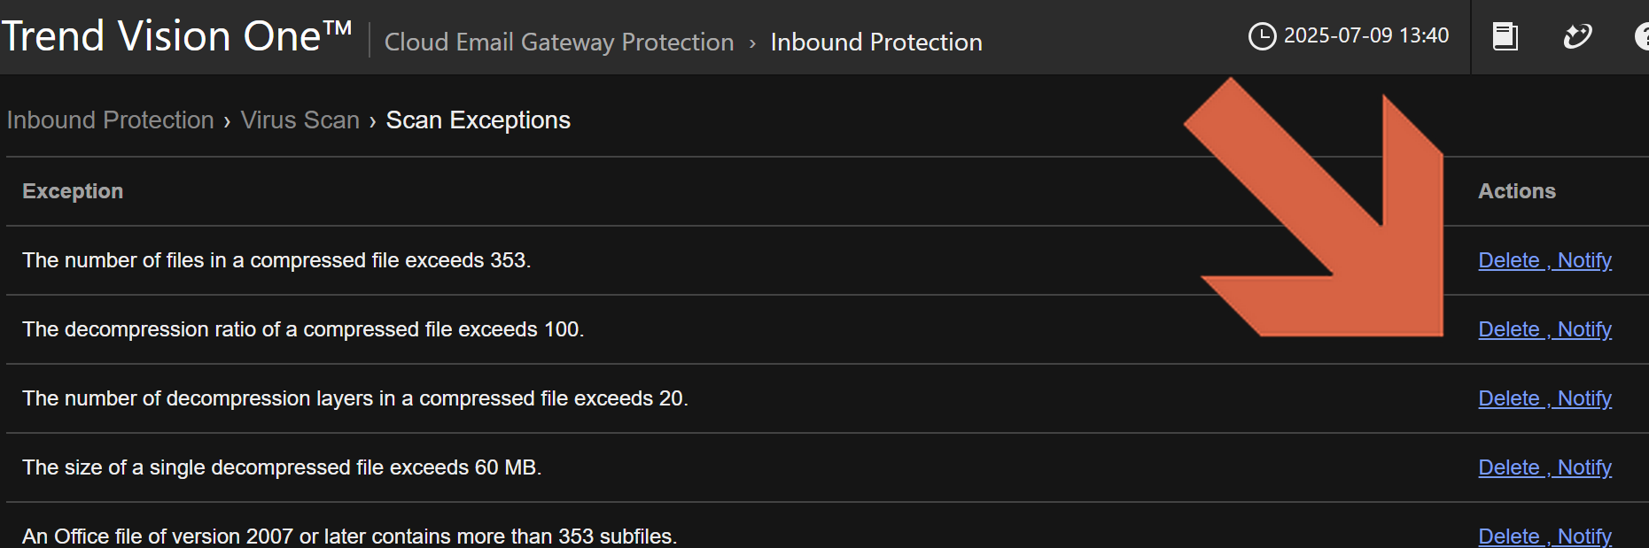The height and width of the screenshot is (548, 1649).
Task: Open Delete, Notify for 60 MB size exception
Action: 1544,467
